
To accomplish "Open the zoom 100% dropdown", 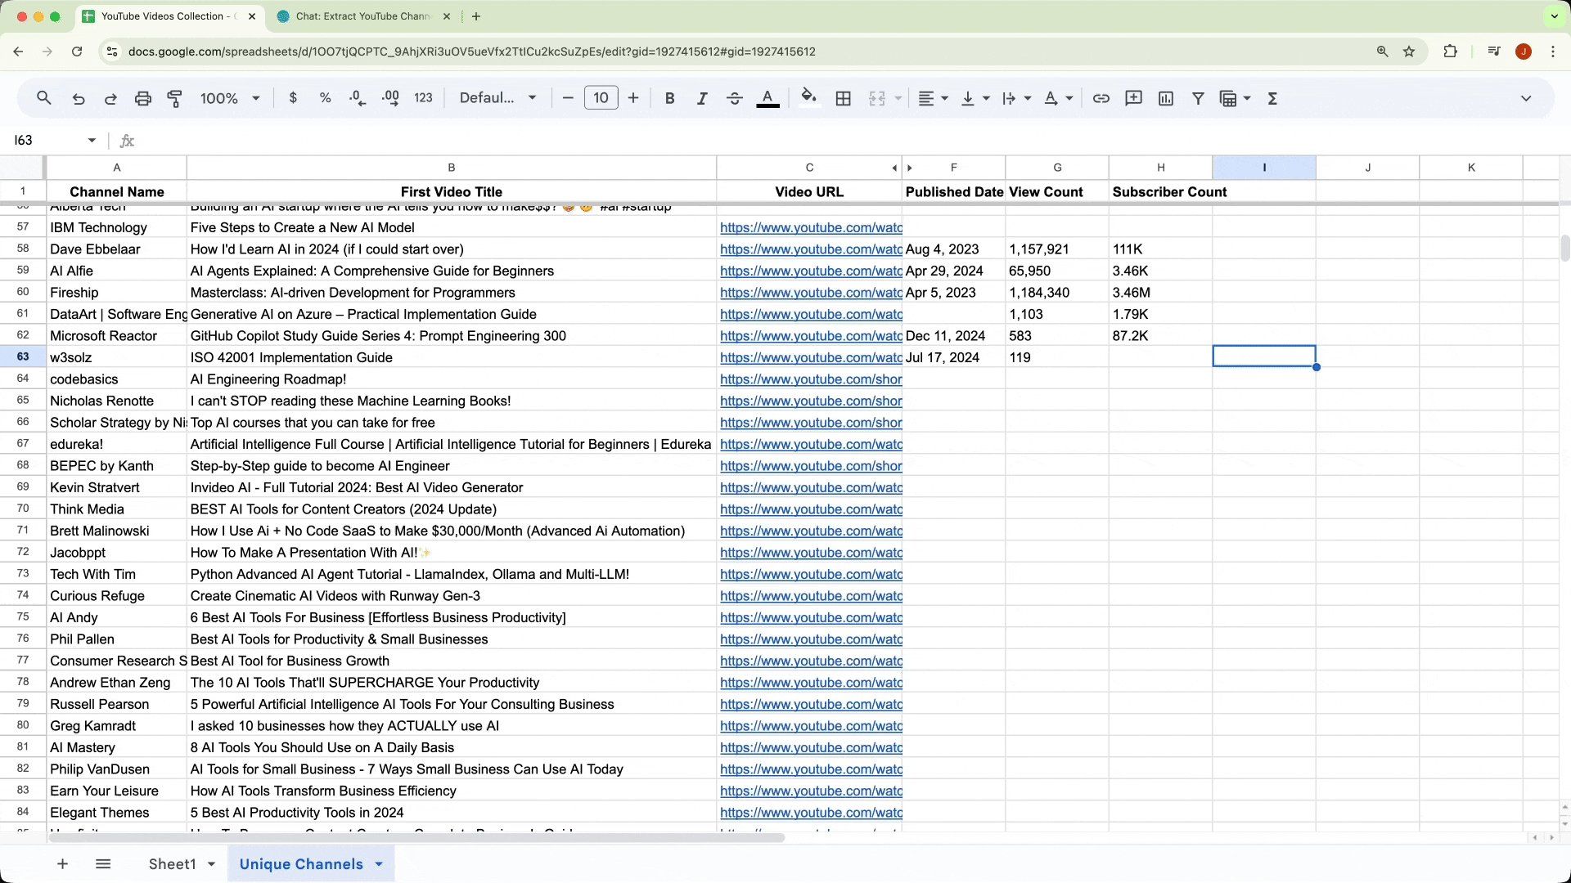I will [230, 98].
